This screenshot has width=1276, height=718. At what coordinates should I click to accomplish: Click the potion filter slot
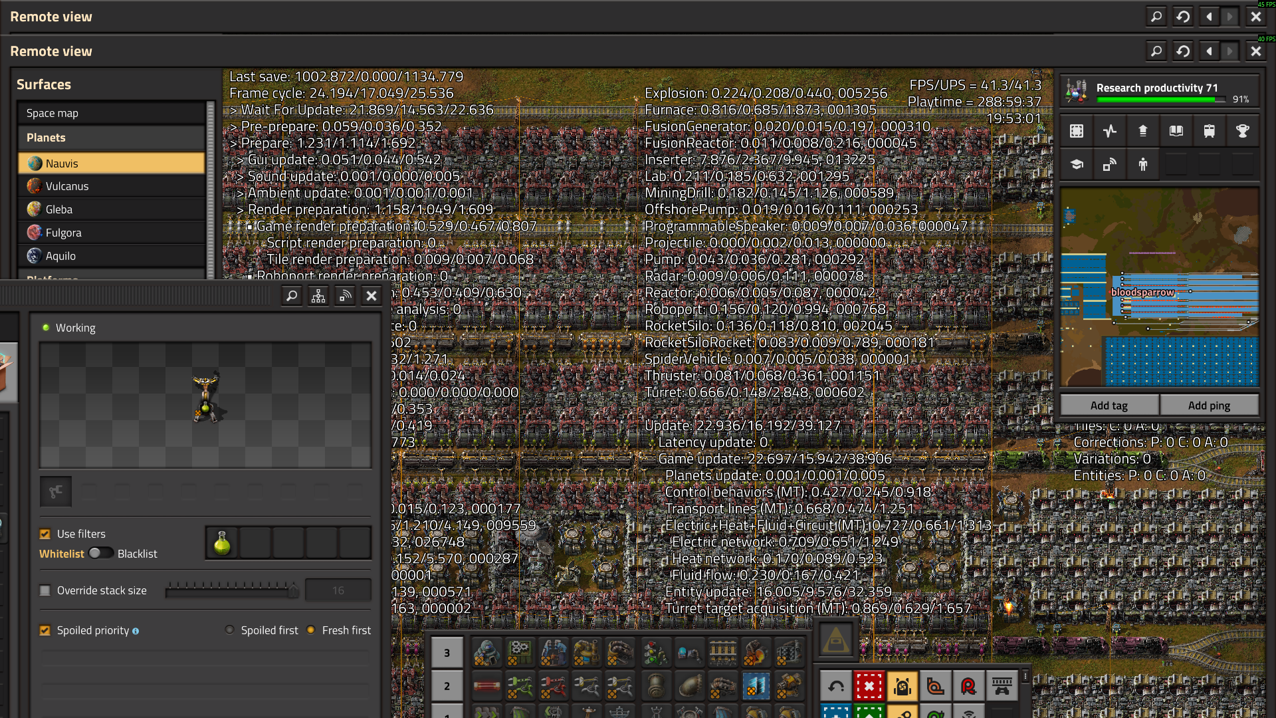click(223, 542)
